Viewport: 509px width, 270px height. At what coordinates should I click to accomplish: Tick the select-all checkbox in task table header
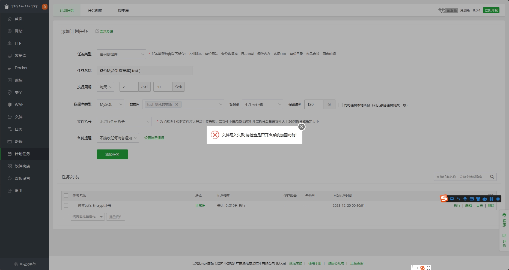[66, 196]
